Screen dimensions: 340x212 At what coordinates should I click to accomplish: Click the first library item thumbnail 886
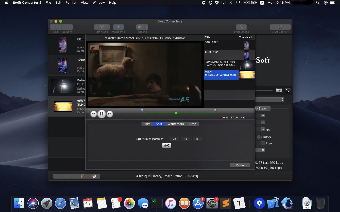pyautogui.click(x=63, y=45)
